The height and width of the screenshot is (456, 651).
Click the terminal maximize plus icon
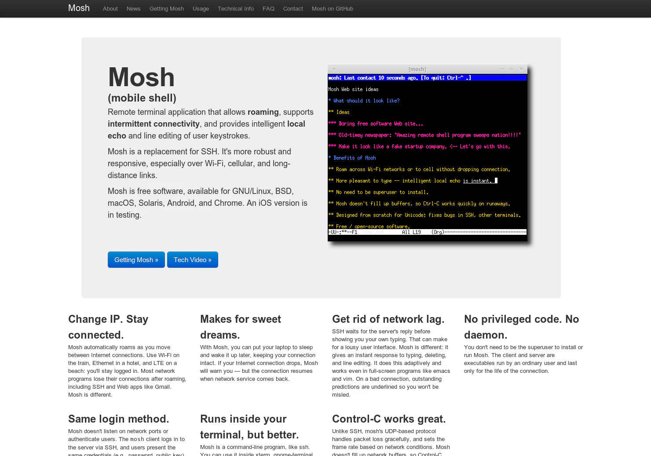point(512,69)
